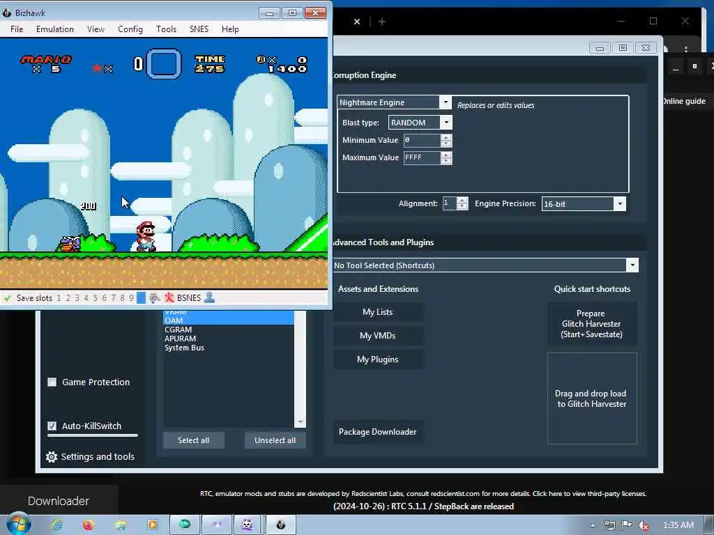Click the network tray icon

coord(610,525)
